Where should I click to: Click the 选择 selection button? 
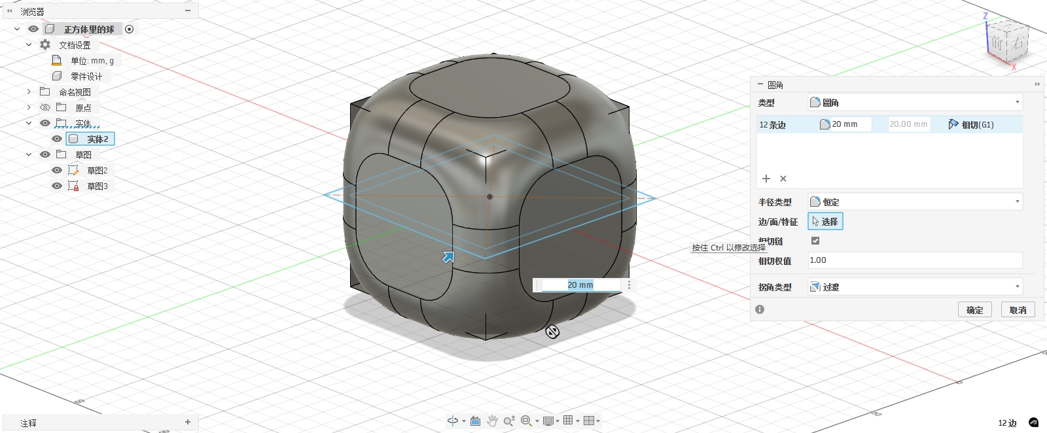pos(825,222)
